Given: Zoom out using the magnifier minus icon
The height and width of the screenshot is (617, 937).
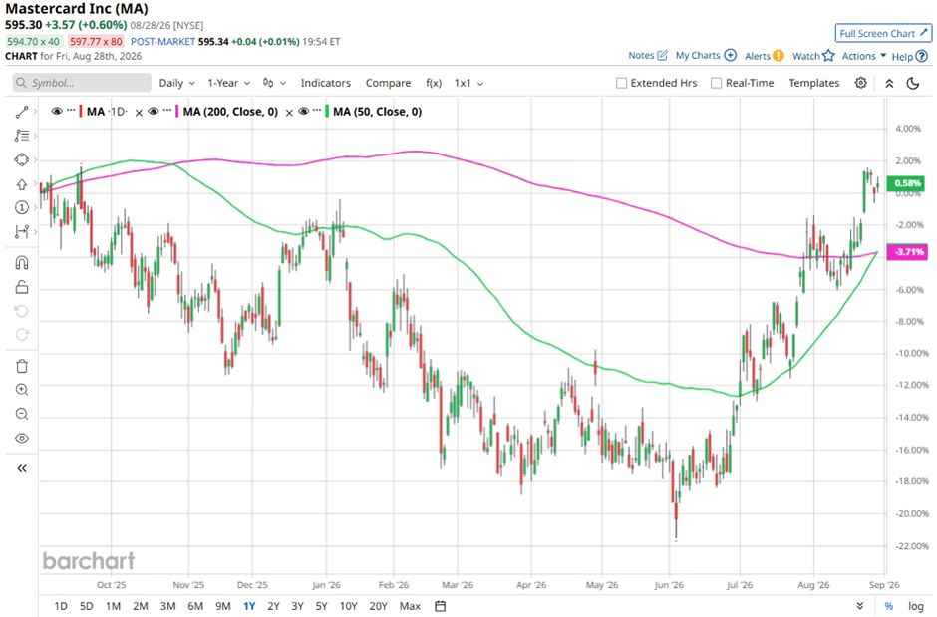Looking at the screenshot, I should [22, 414].
